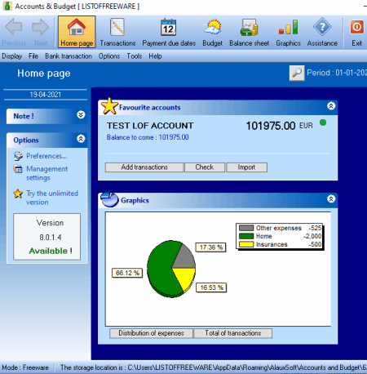Image resolution: width=367 pixels, height=374 pixels.
Task: Open the Balance sheet icon
Action: [249, 27]
